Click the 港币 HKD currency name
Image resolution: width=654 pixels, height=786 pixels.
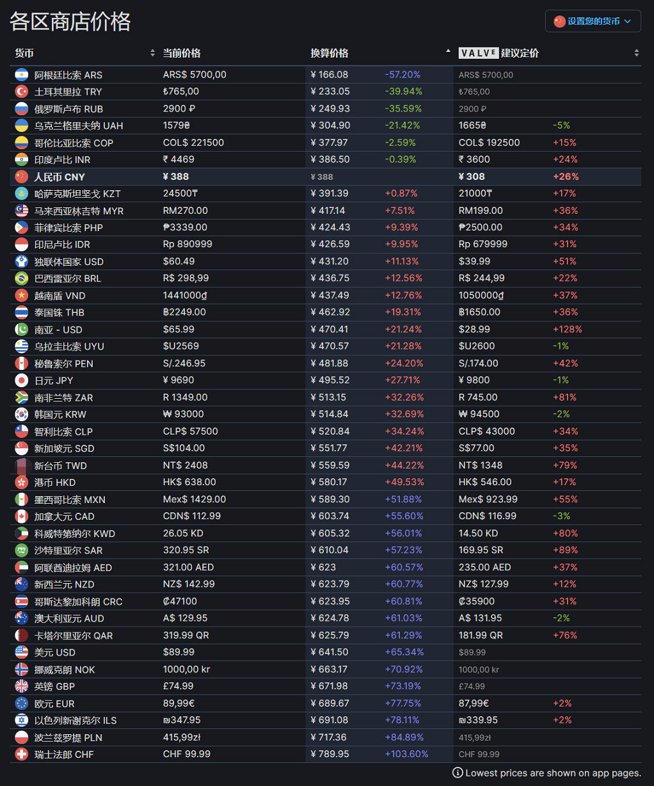(x=55, y=483)
